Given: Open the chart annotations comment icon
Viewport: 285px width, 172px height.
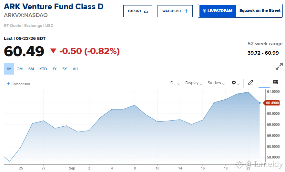Looking at the screenshot, I should pyautogui.click(x=276, y=82).
